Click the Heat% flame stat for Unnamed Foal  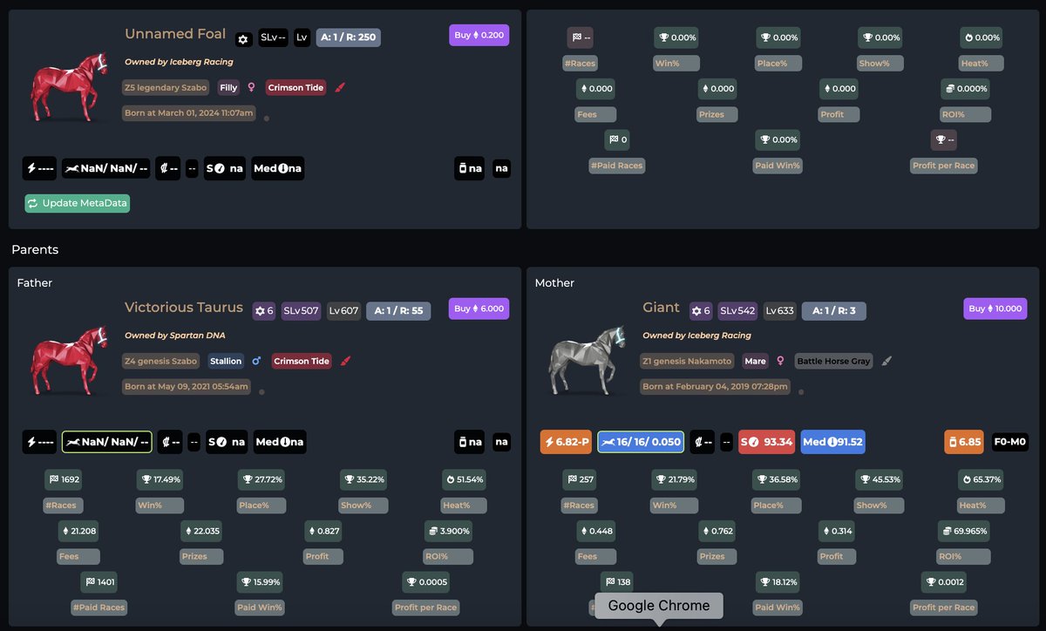click(981, 37)
